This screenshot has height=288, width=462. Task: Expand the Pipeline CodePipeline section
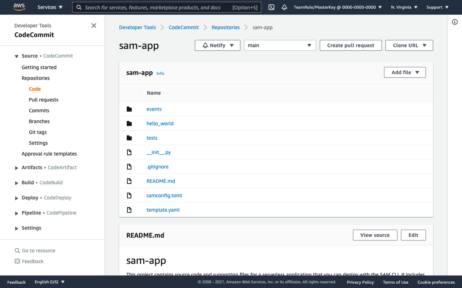pyautogui.click(x=17, y=213)
